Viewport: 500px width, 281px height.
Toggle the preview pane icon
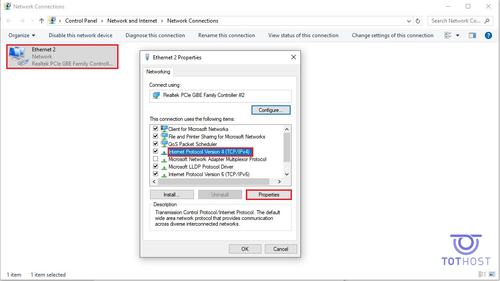coord(472,35)
